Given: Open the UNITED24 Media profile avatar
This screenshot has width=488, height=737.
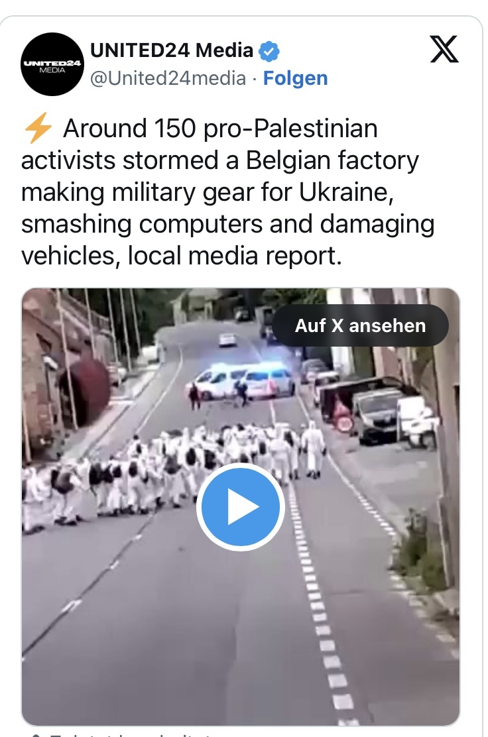Looking at the screenshot, I should (52, 64).
